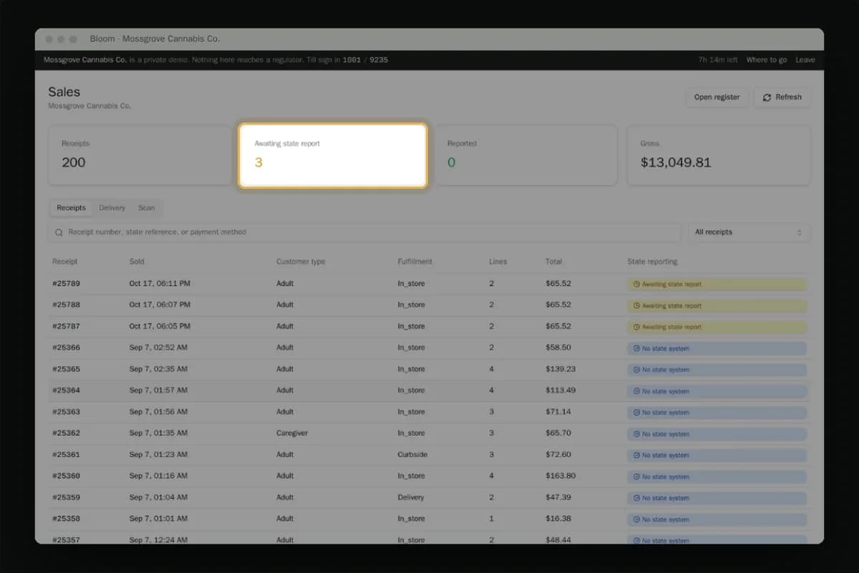Image resolution: width=859 pixels, height=573 pixels.
Task: Click the Caregiver customer type cell
Action: point(292,434)
